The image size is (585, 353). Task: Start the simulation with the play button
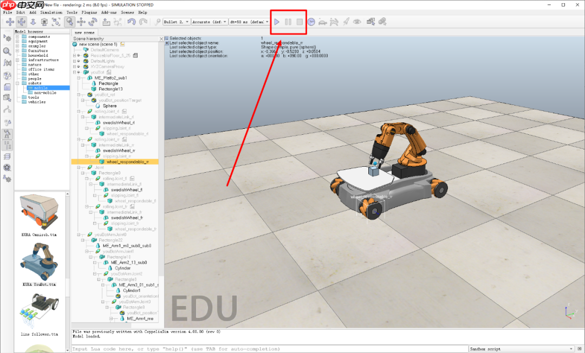coord(277,22)
